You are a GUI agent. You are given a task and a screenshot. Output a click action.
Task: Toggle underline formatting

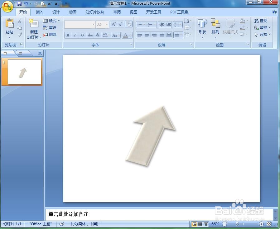tap(82, 35)
